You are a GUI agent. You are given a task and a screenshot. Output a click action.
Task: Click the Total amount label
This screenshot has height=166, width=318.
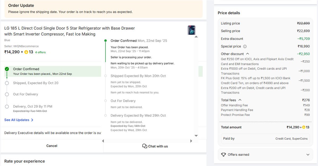(231, 127)
